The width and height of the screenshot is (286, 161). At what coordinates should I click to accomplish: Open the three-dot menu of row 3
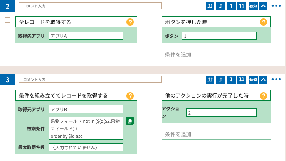pyautogui.click(x=276, y=79)
